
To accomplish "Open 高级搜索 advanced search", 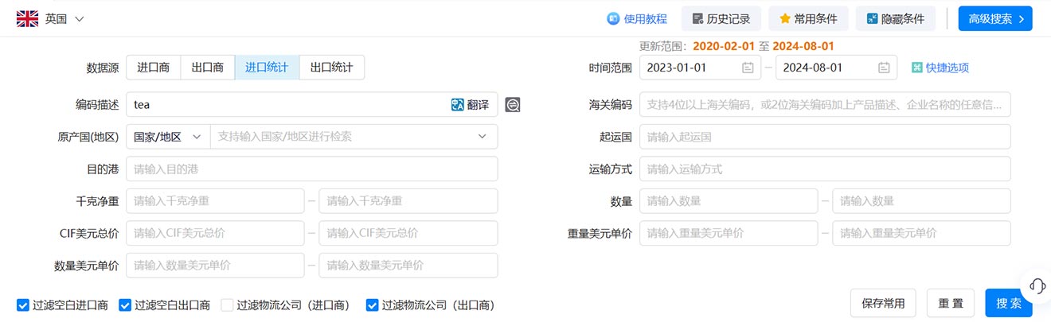I will 995,18.
